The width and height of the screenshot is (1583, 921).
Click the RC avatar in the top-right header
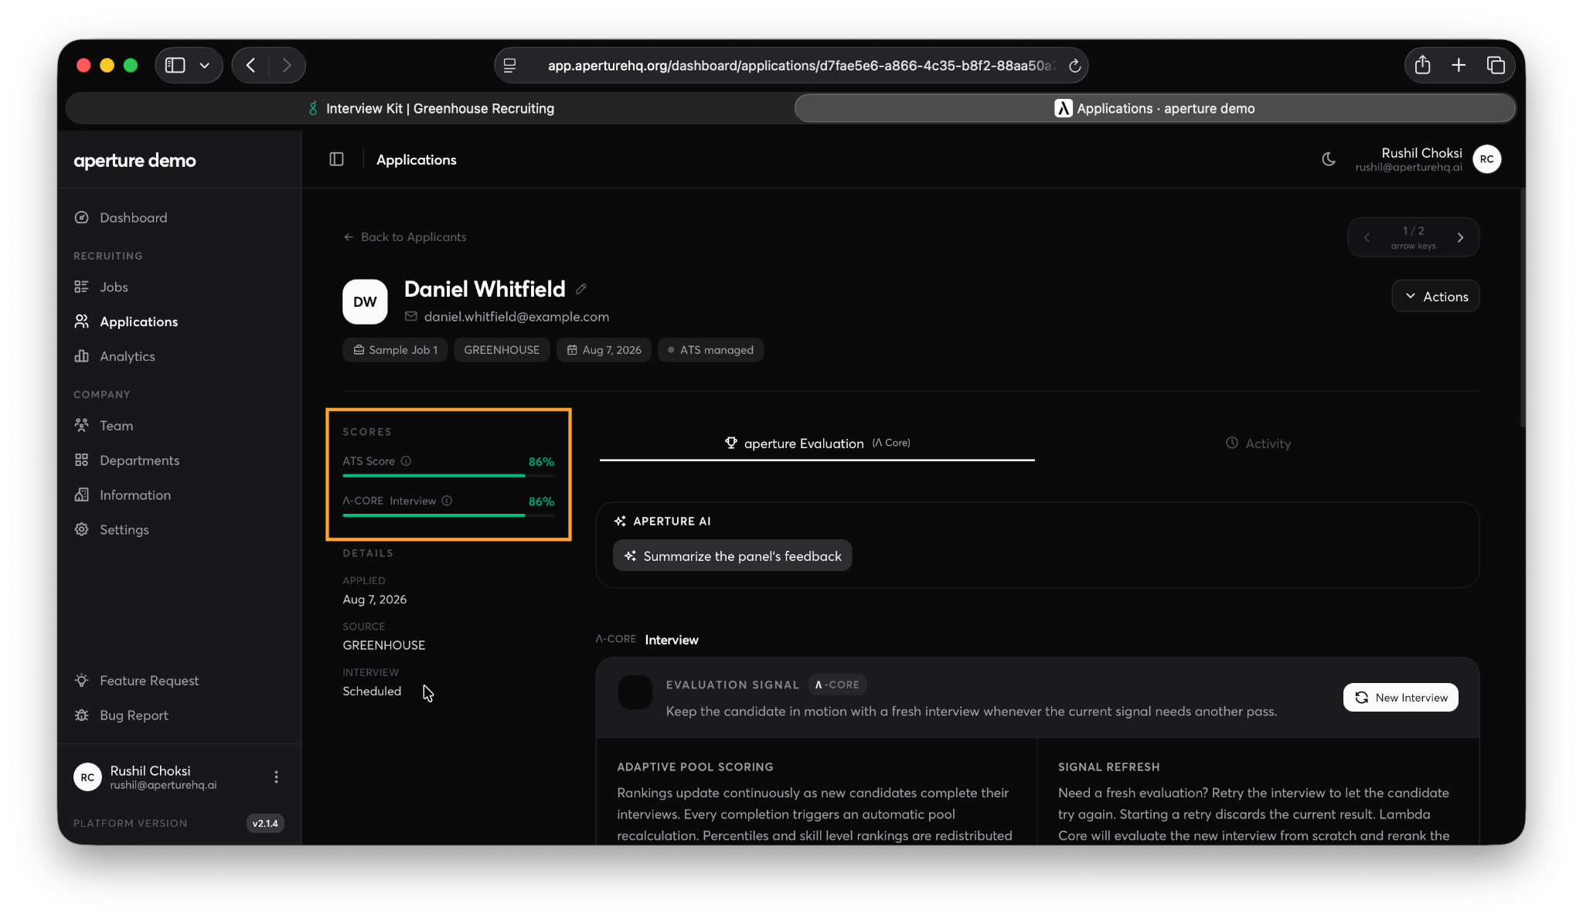pyautogui.click(x=1487, y=159)
